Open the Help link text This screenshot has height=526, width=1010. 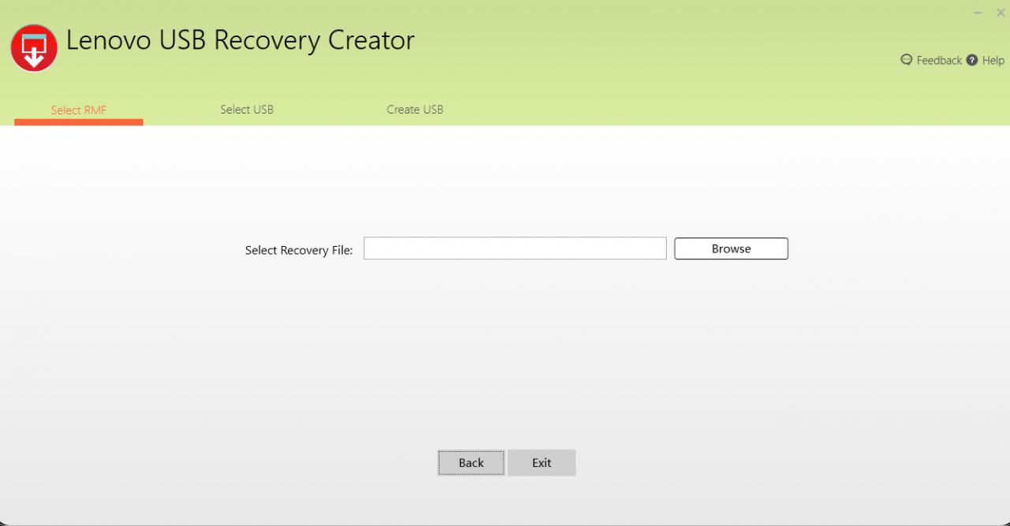click(993, 61)
